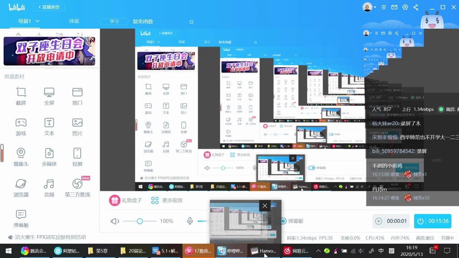Click the floating preview thumbnail above the taskbar

point(245,221)
